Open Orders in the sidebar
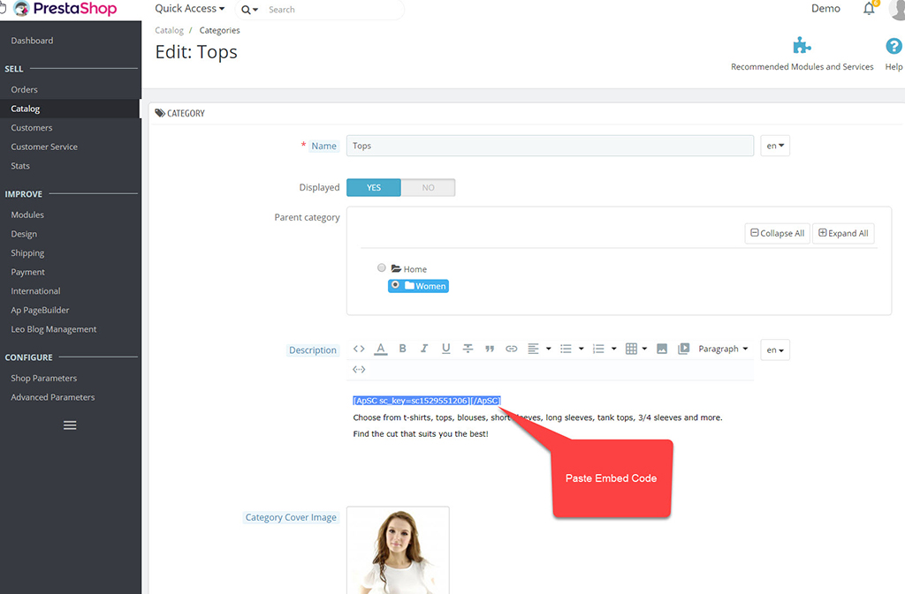Screen dimensions: 905x594 [x=25, y=89]
